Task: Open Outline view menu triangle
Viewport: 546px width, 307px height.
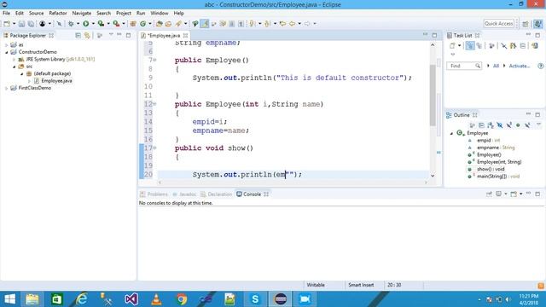Action: (538, 125)
